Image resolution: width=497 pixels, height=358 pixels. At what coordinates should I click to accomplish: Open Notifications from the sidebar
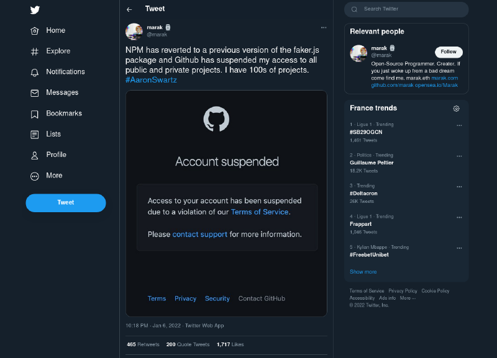tap(64, 72)
